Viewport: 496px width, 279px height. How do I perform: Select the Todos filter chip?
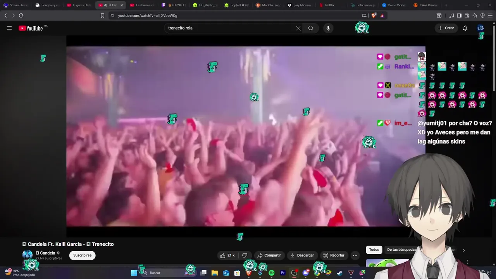374,250
